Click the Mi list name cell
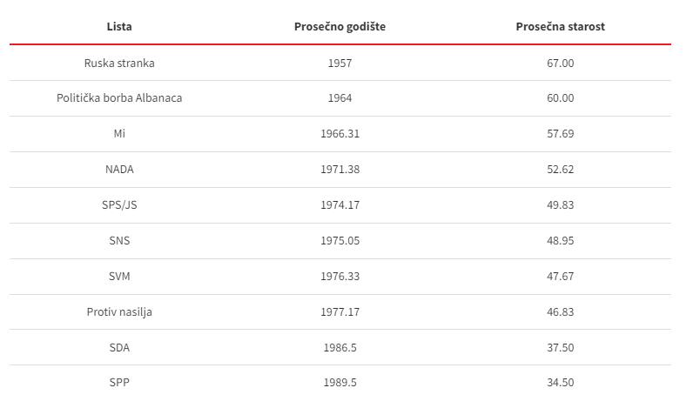693x408 pixels. tap(119, 134)
